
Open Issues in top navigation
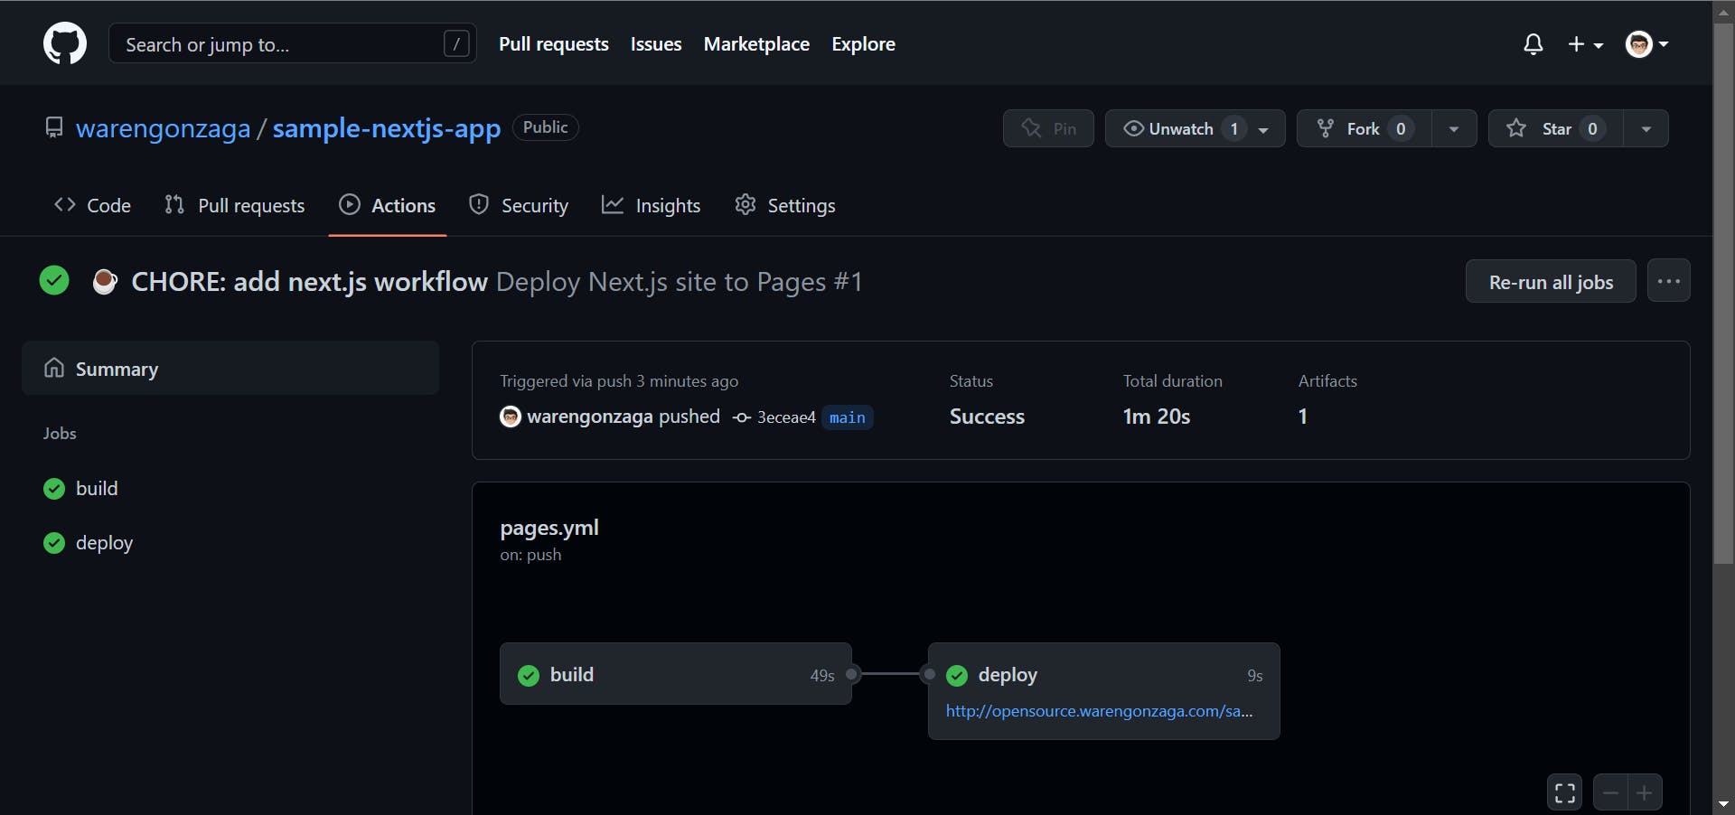pos(656,43)
